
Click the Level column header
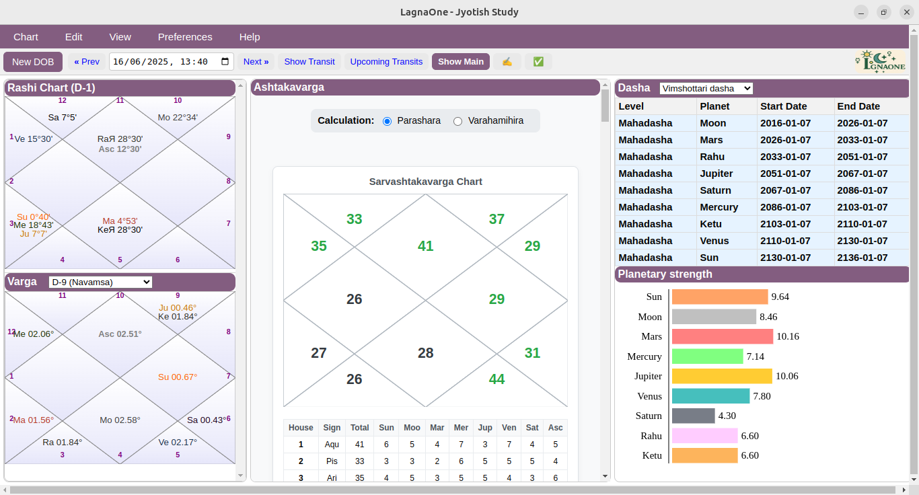point(656,106)
